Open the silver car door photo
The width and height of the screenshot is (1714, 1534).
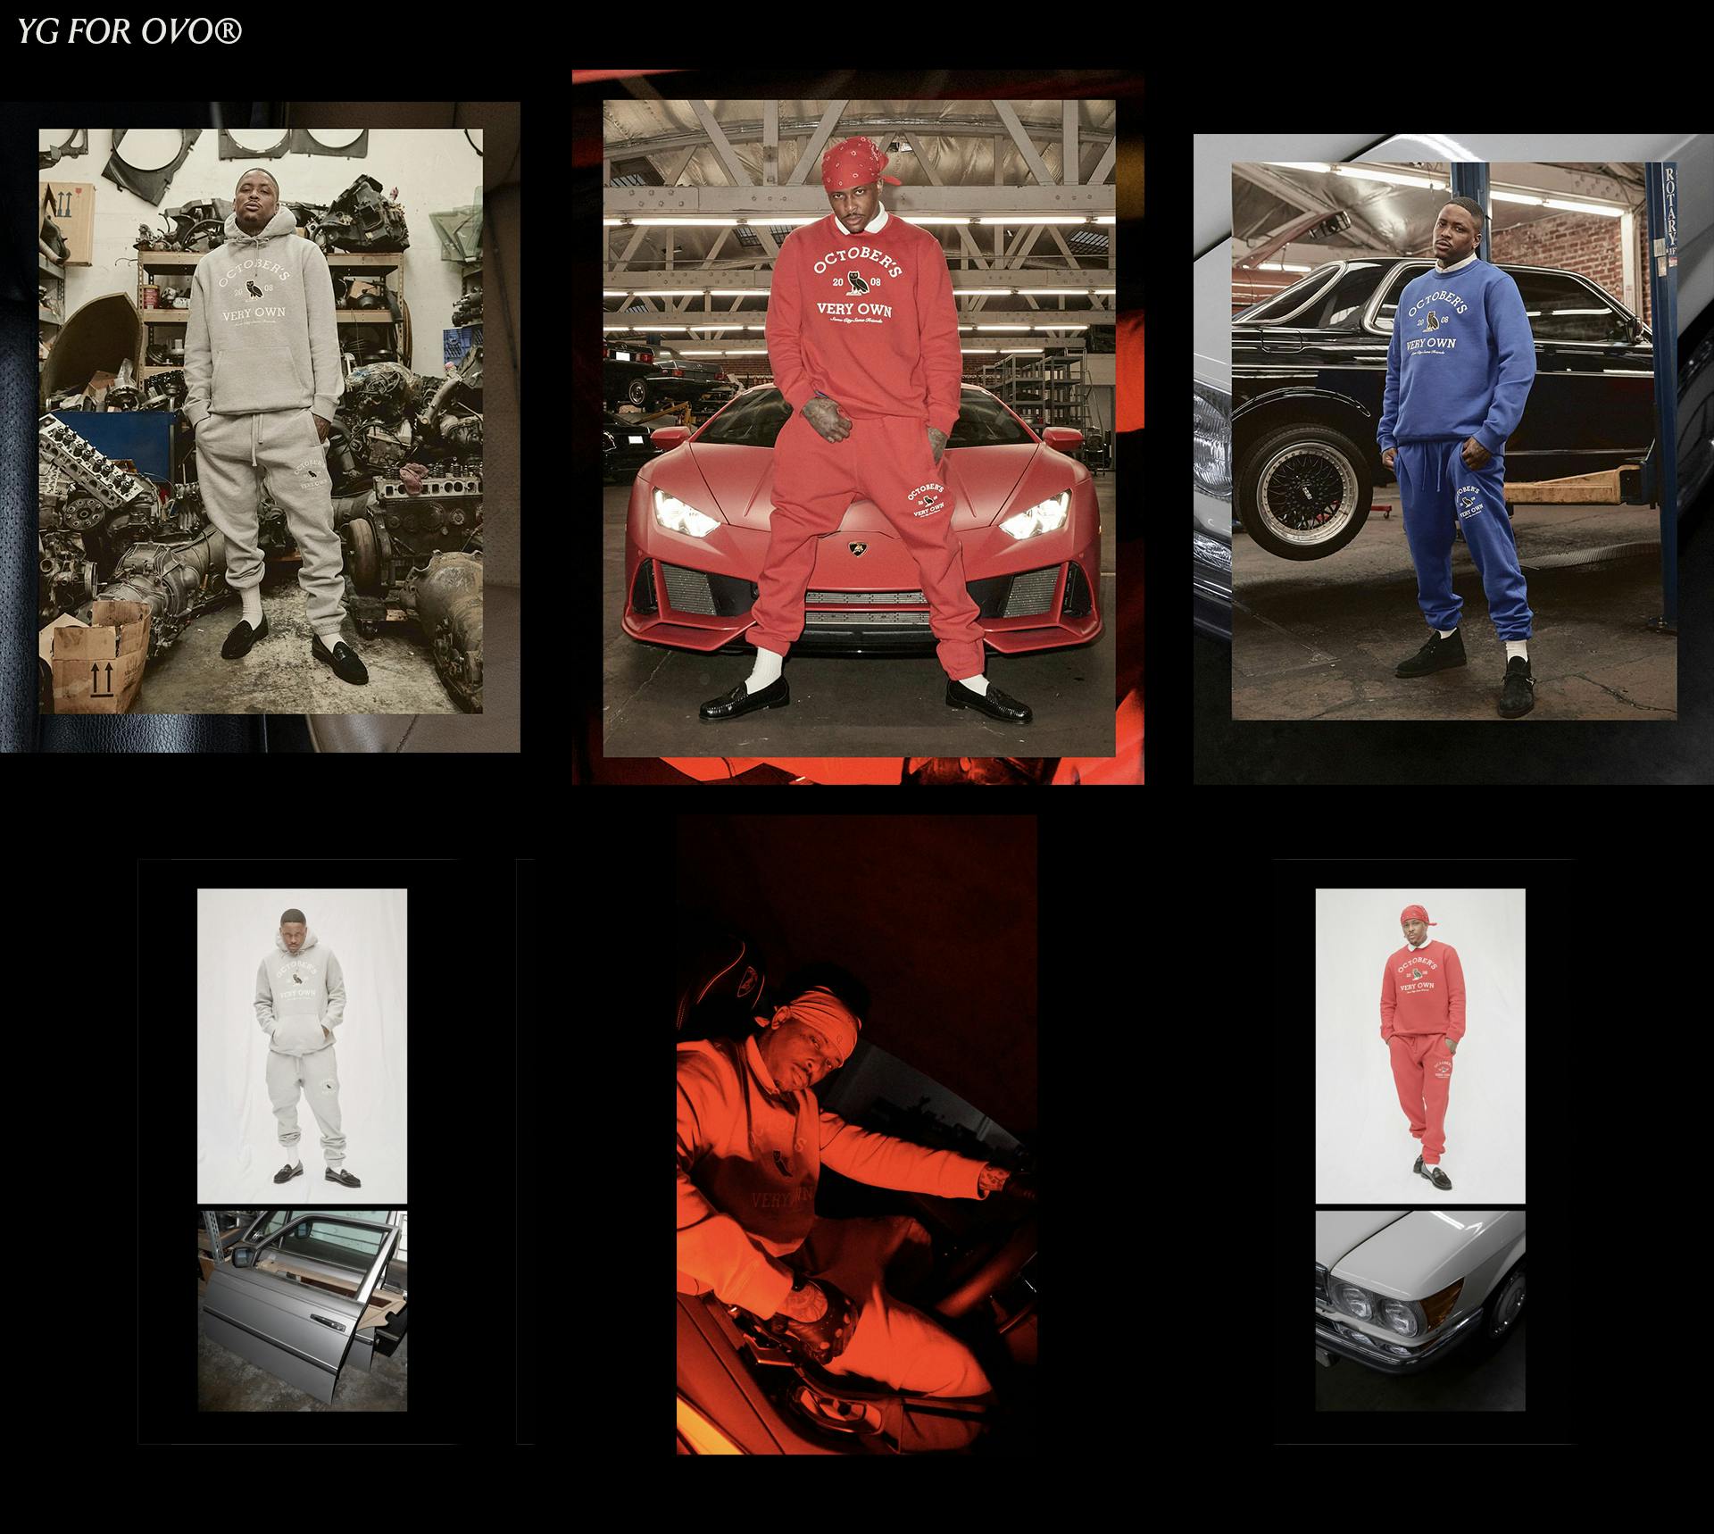pos(302,1311)
